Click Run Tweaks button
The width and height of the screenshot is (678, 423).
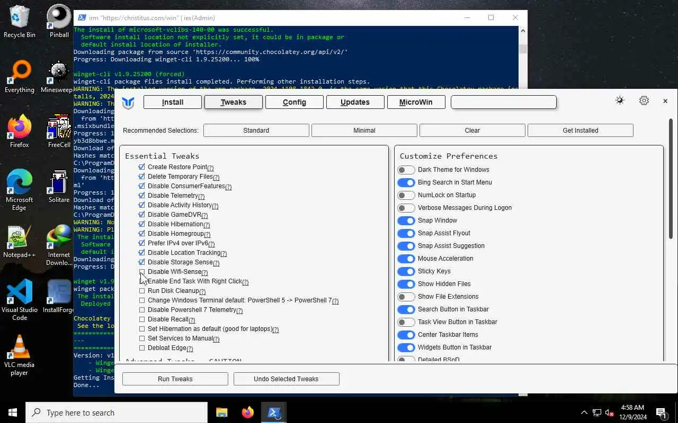click(x=175, y=379)
